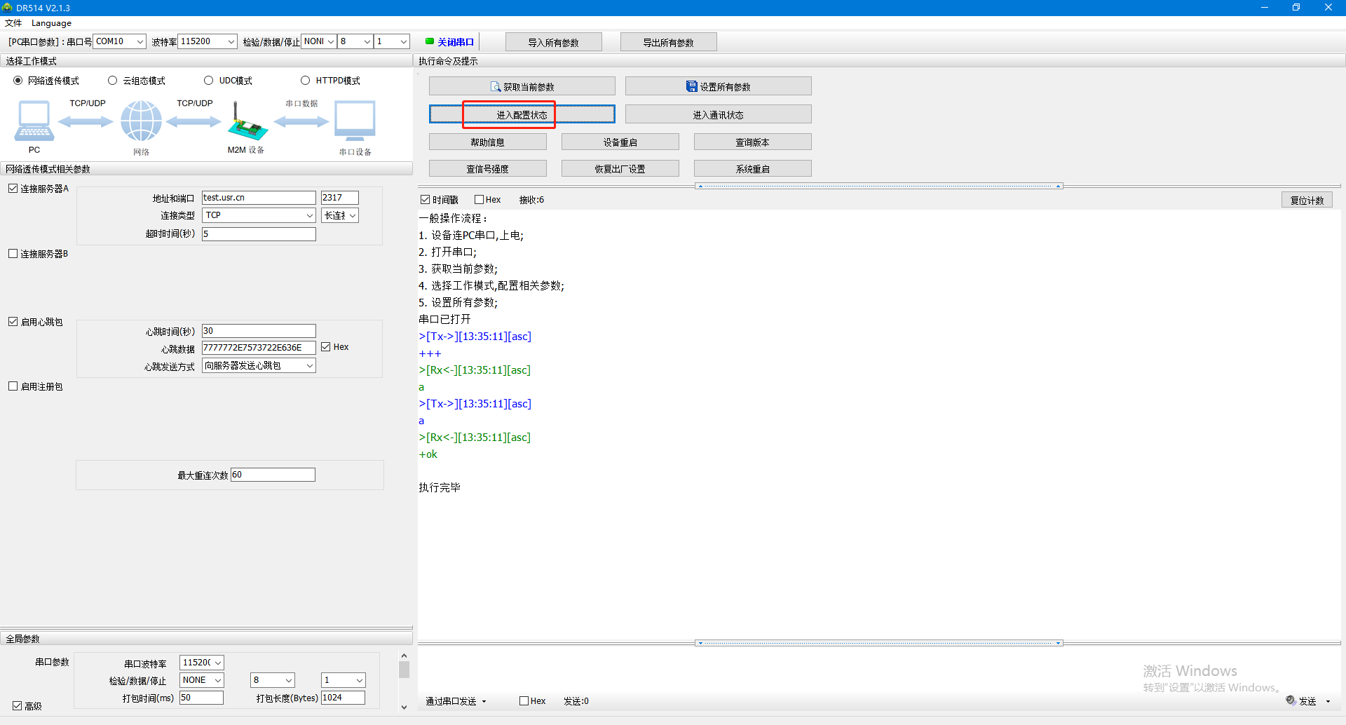The height and width of the screenshot is (725, 1346).
Task: Click the save icon on 设置所有参数
Action: tap(691, 87)
